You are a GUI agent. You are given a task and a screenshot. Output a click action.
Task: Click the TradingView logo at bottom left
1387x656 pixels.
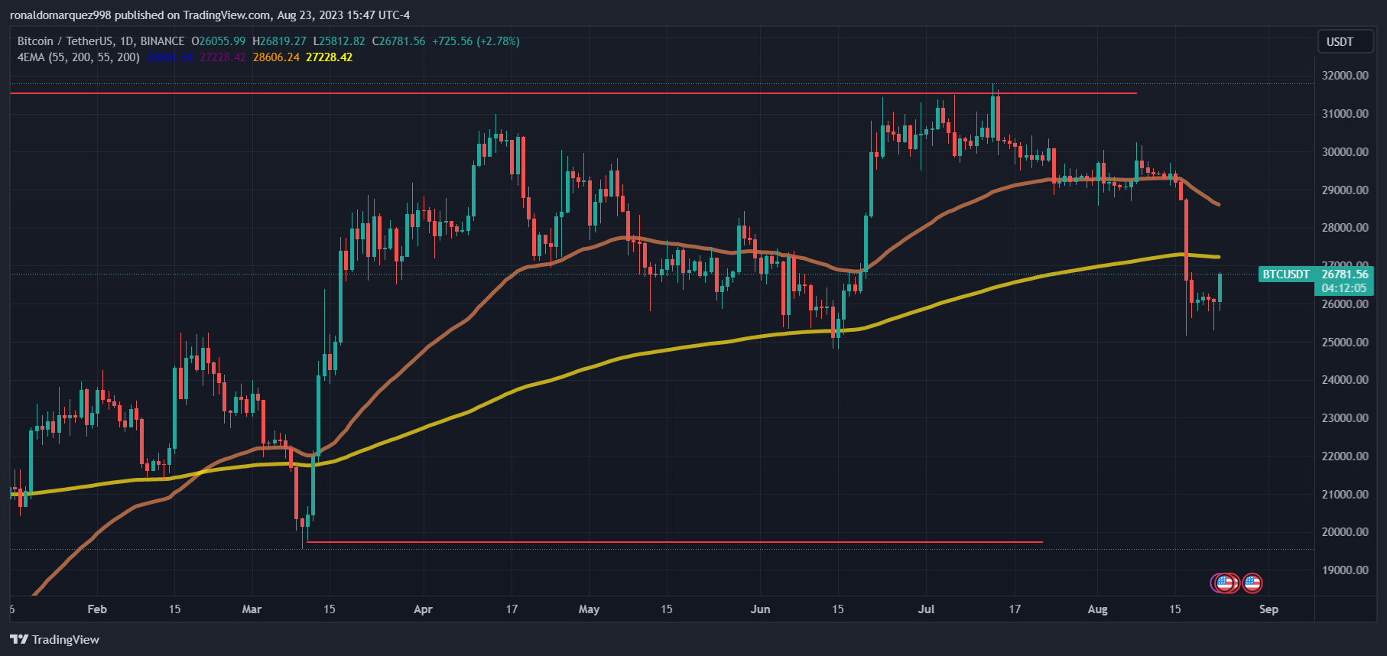click(x=55, y=639)
